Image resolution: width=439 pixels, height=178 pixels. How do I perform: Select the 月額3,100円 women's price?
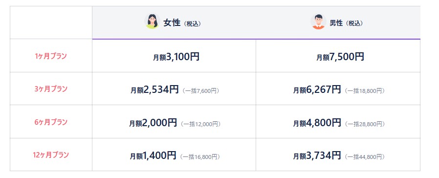pyautogui.click(x=176, y=57)
